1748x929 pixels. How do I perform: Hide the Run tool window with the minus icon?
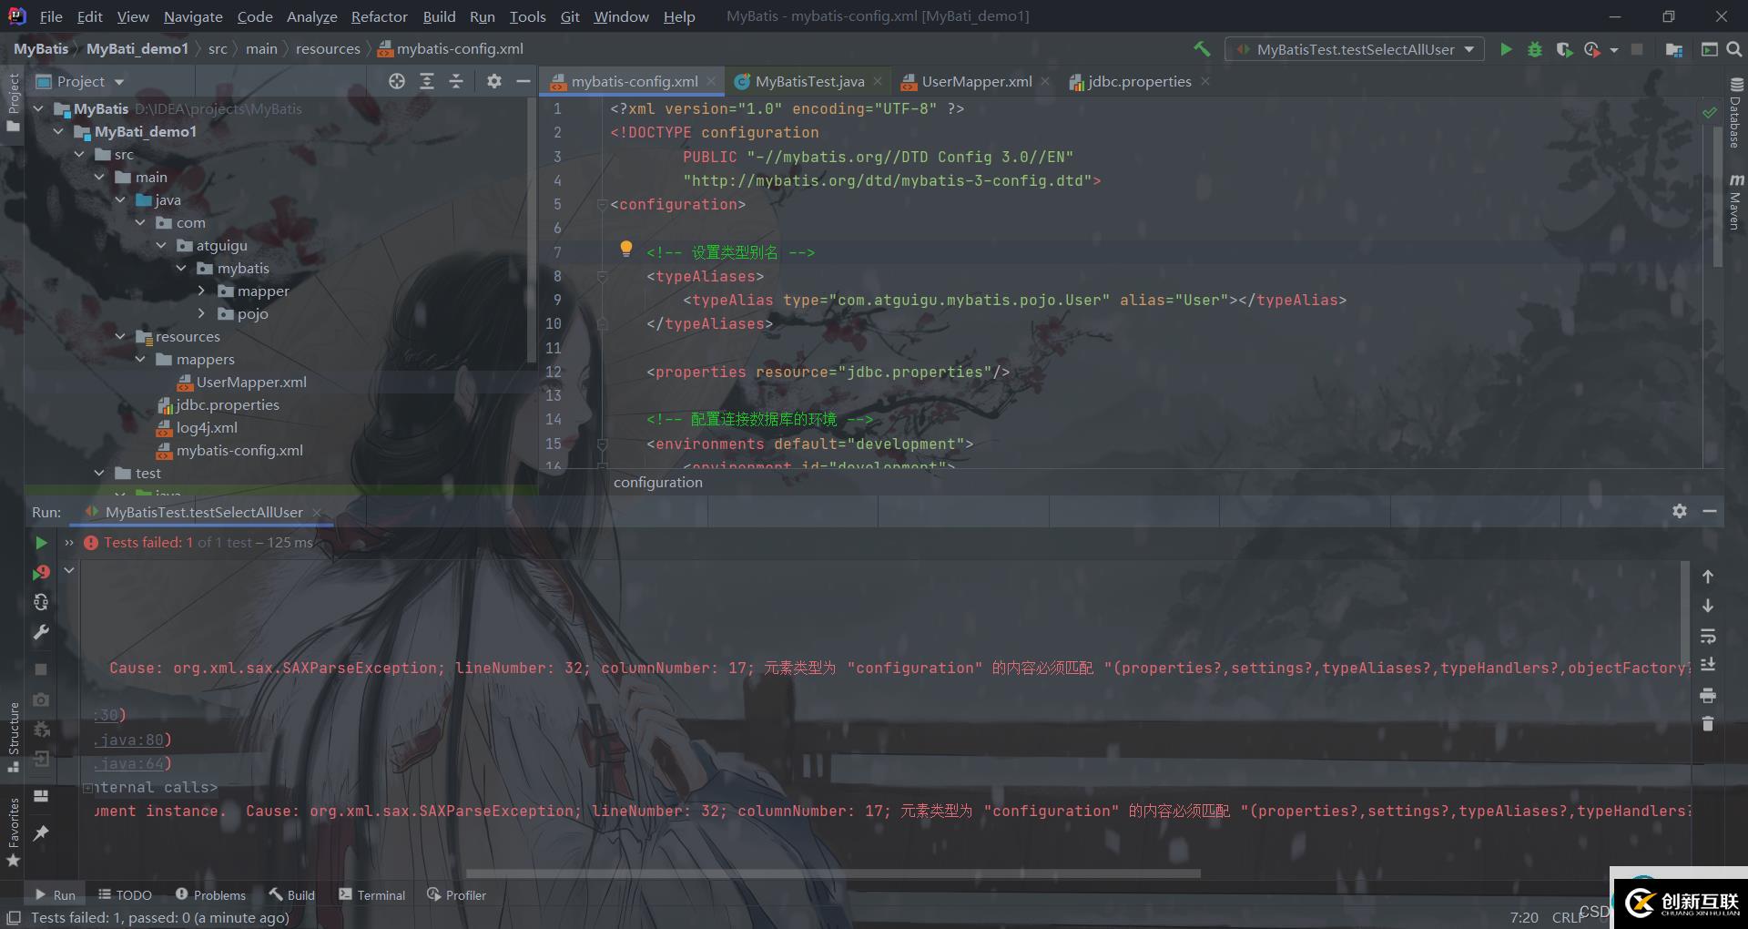1710,511
